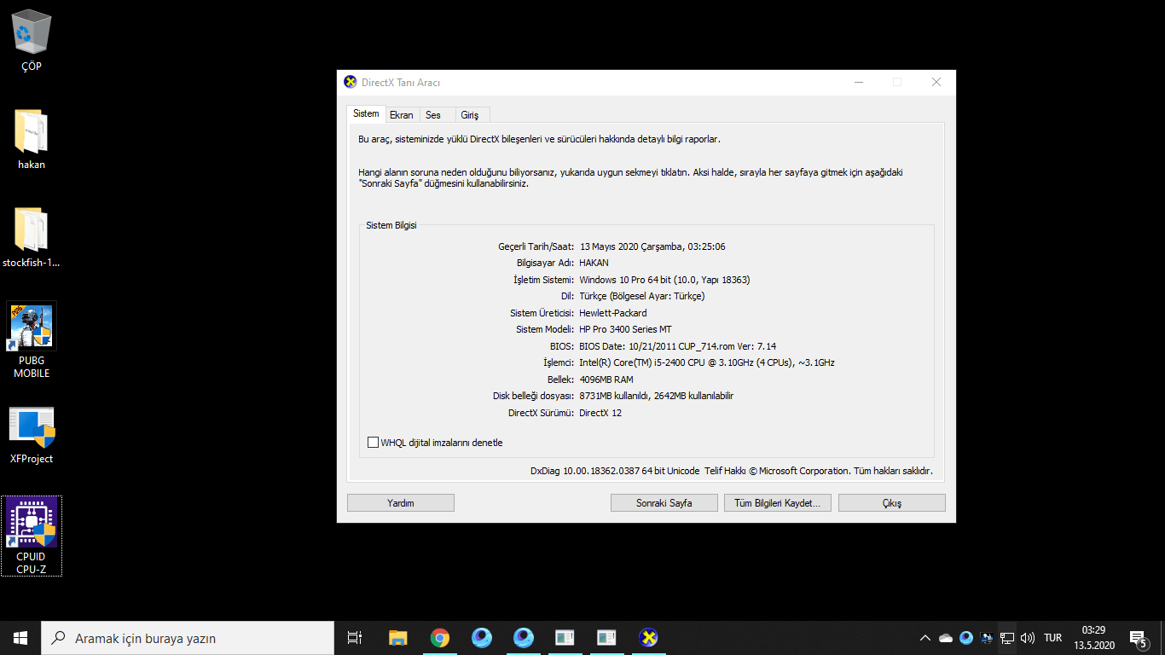Select the CPUID CPU-Z shortcut
This screenshot has height=655, width=1165.
click(32, 536)
